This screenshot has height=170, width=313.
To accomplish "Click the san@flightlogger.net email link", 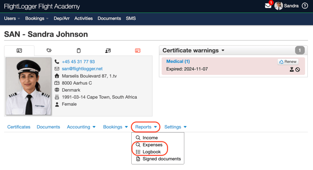I will (82, 68).
